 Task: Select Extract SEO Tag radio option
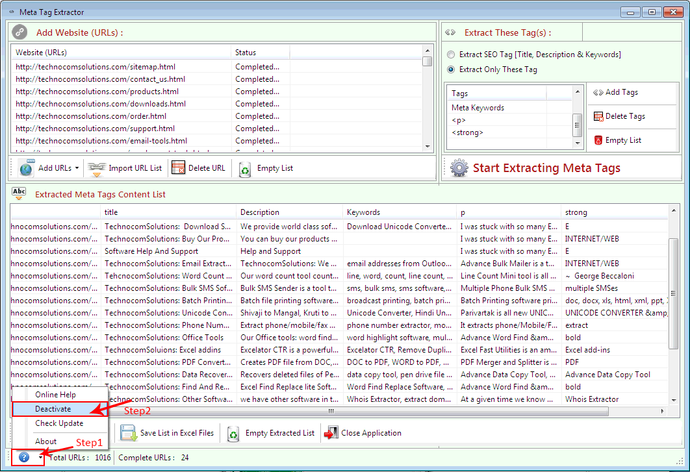(x=451, y=55)
